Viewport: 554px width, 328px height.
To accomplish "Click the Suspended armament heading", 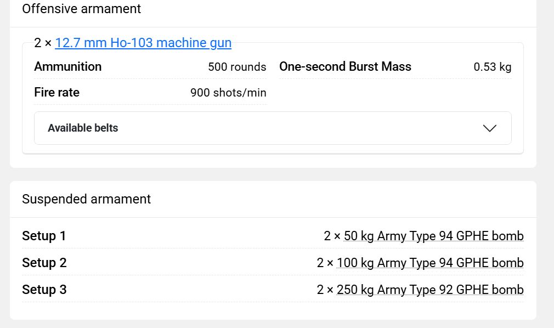I will (x=86, y=199).
